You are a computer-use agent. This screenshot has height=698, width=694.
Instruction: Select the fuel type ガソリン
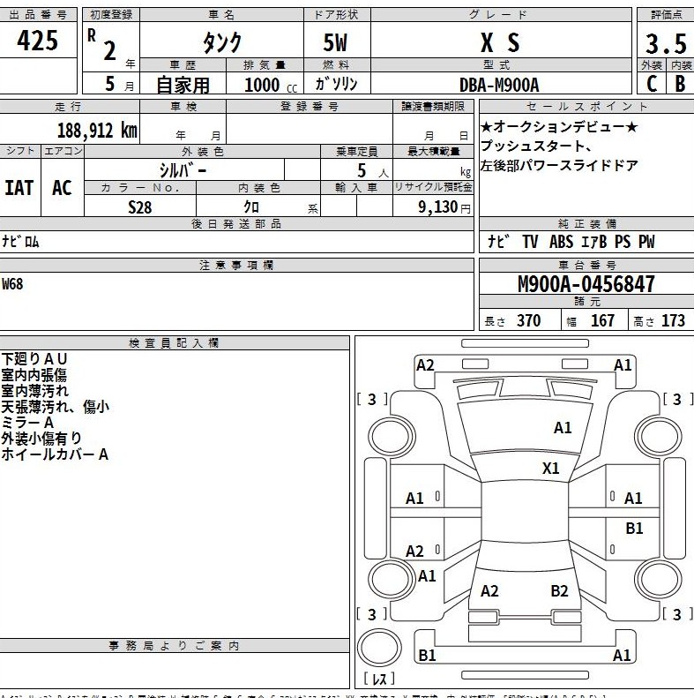click(x=336, y=83)
